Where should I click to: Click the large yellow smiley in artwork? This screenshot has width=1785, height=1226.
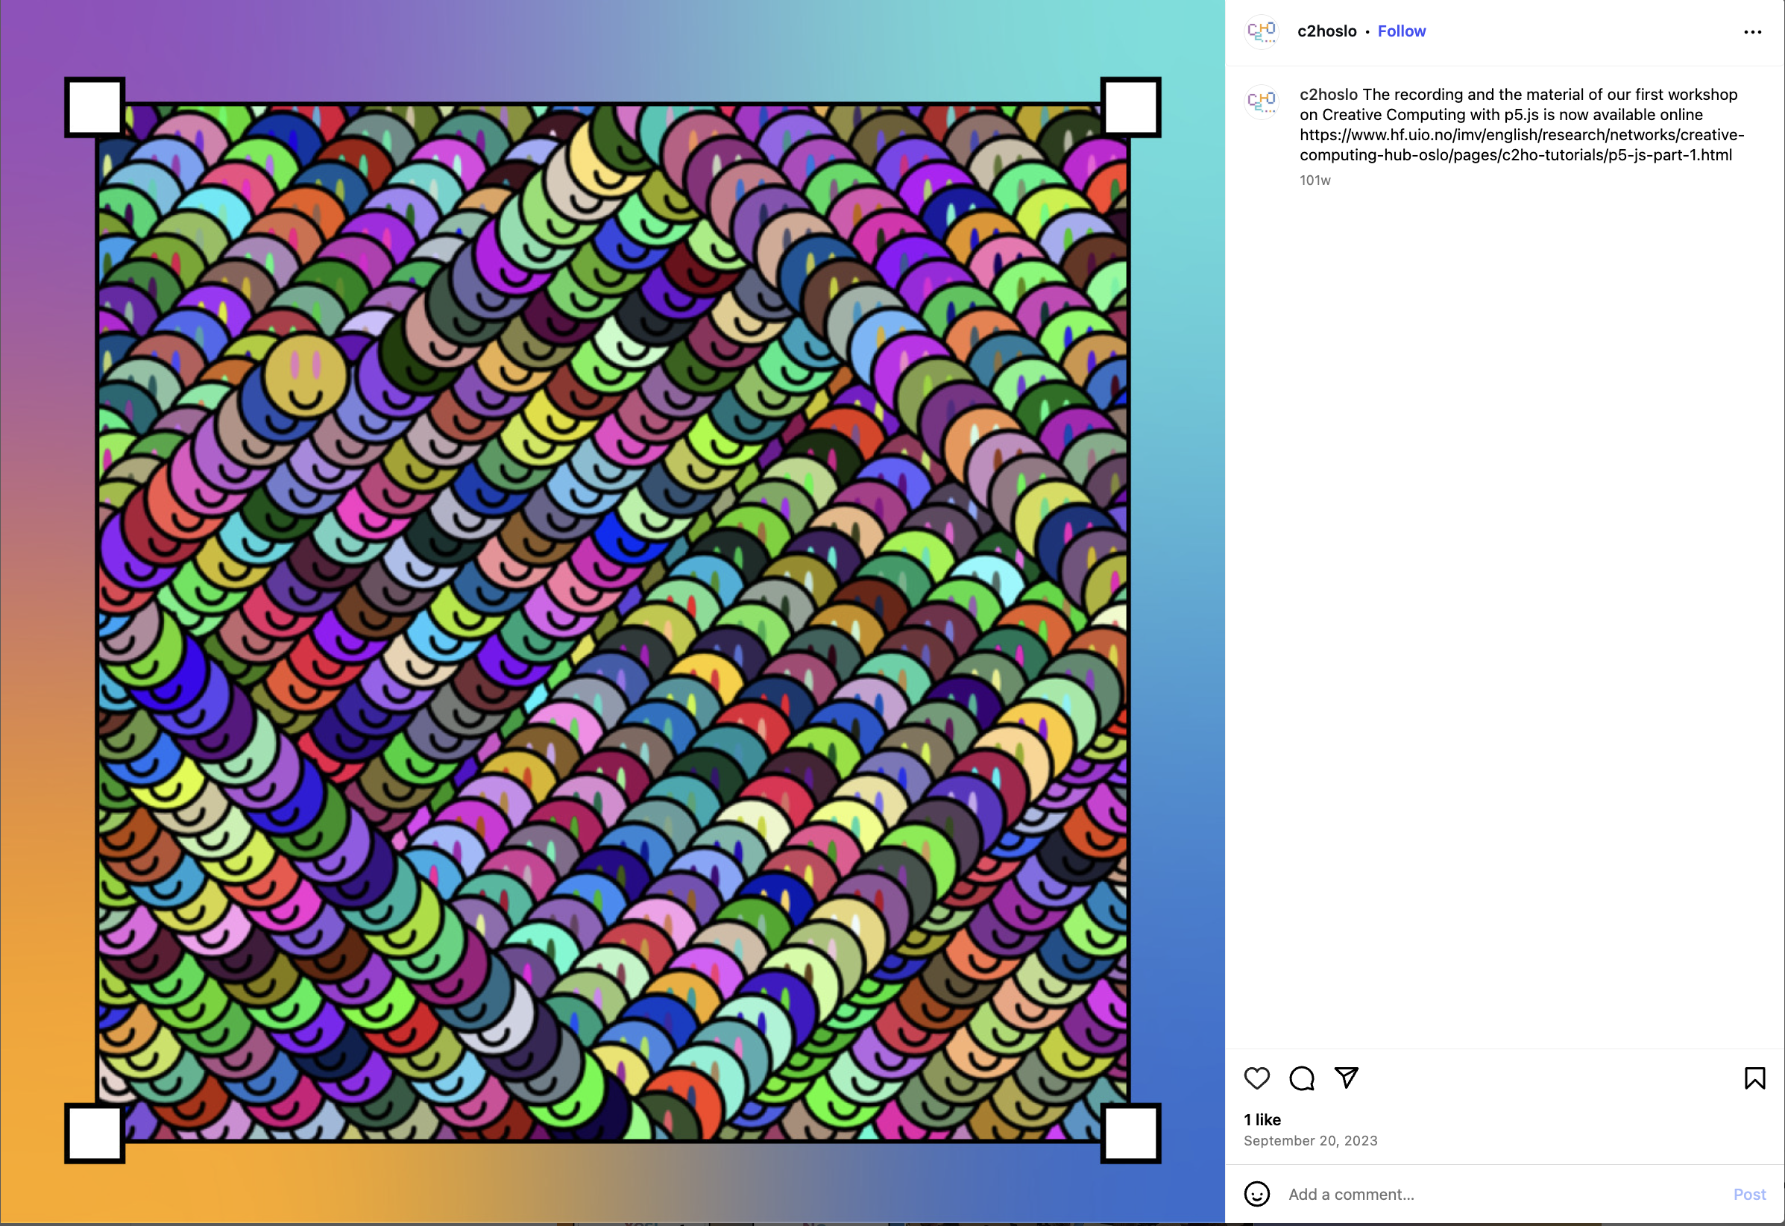coord(306,375)
